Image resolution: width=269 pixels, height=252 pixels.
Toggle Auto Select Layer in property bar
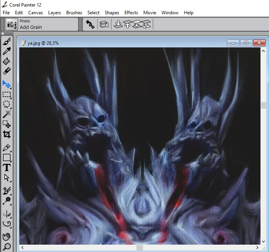[x=104, y=24]
